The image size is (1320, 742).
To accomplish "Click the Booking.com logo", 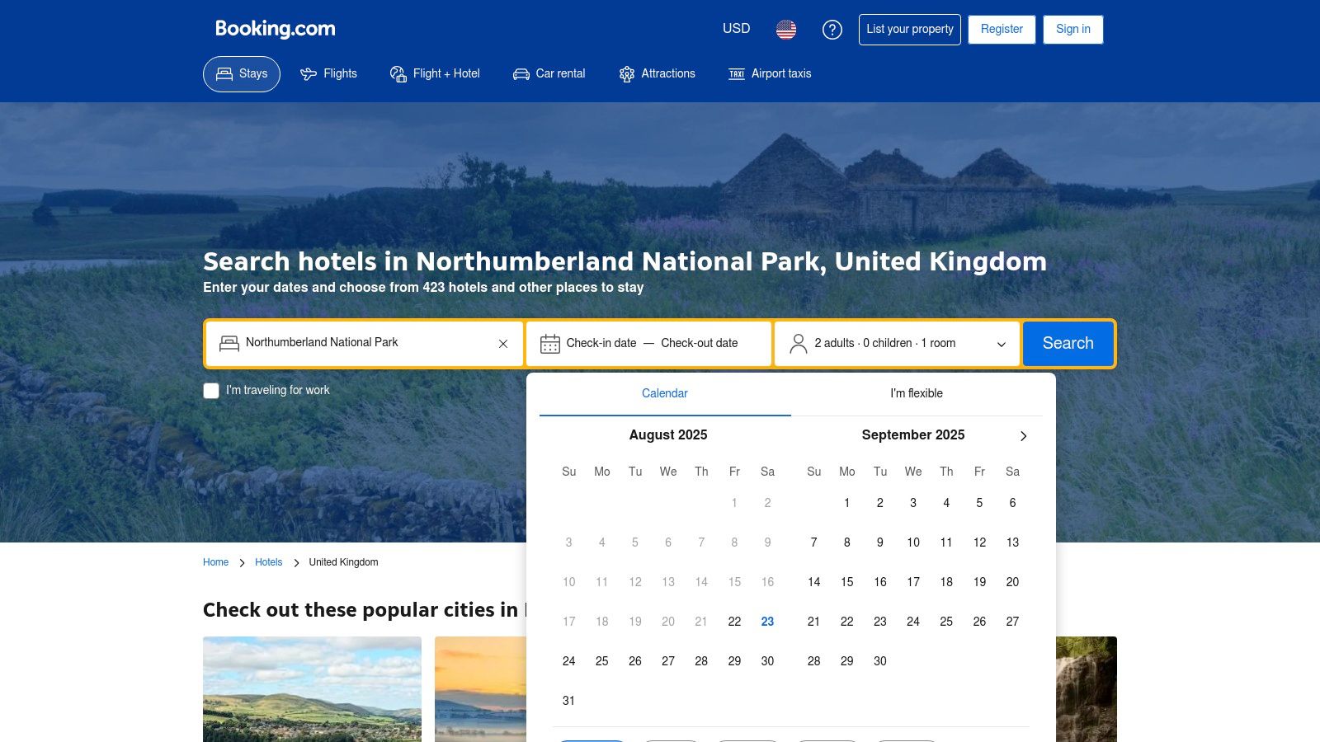I will (275, 29).
